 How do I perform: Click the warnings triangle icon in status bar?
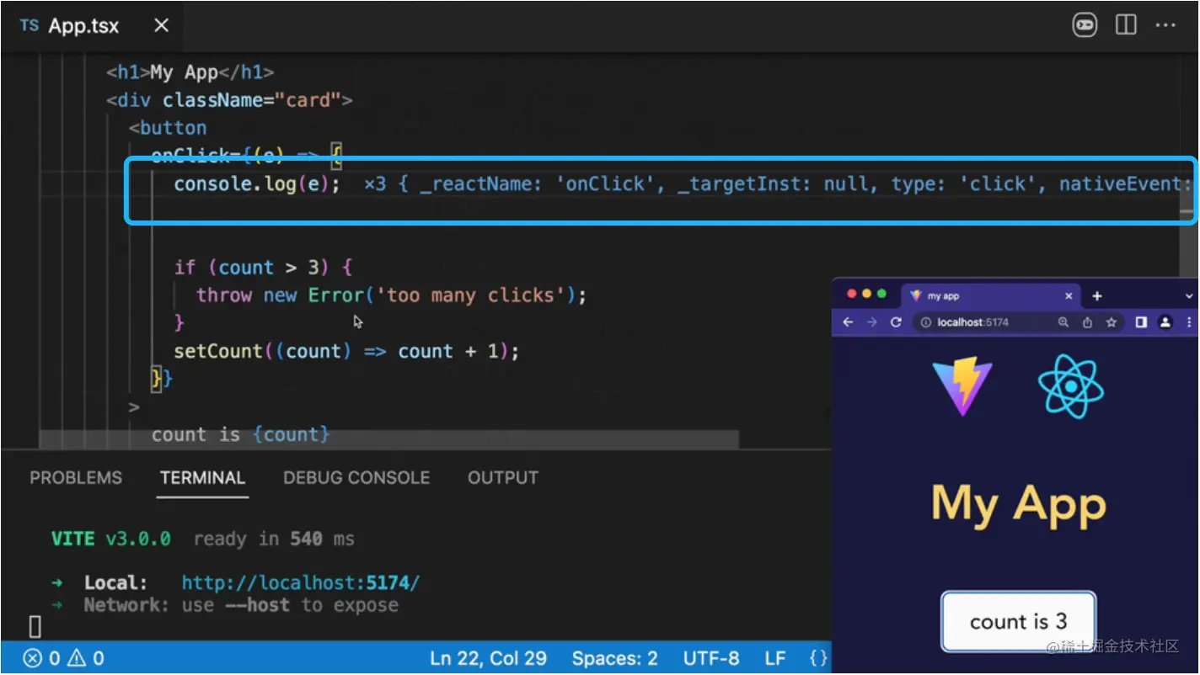(x=76, y=658)
